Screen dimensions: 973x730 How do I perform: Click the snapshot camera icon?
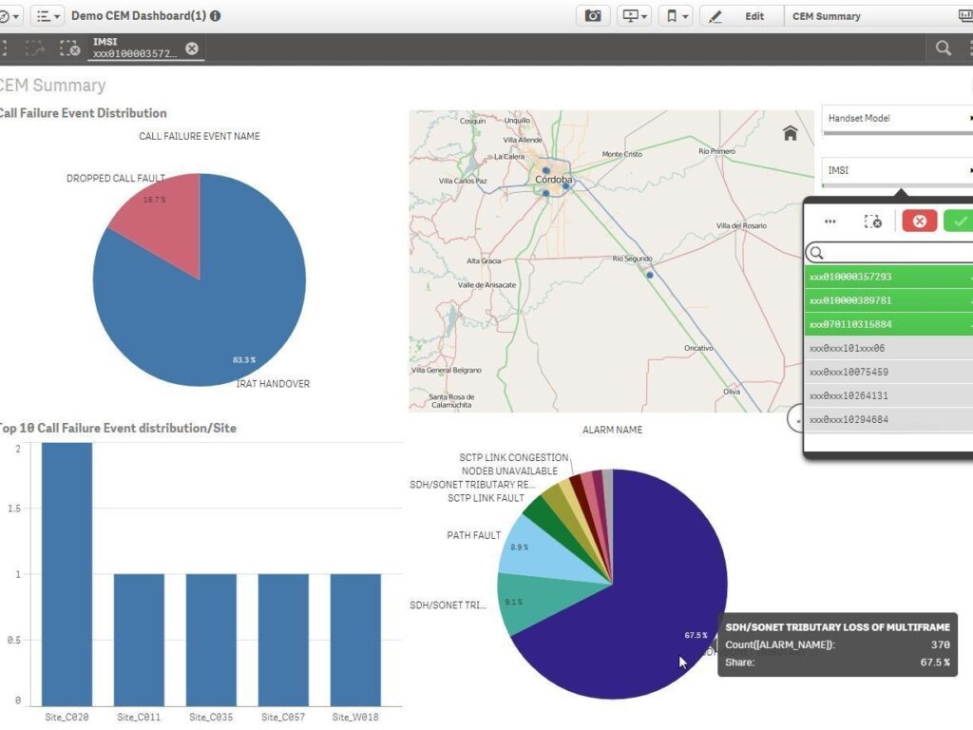point(593,16)
